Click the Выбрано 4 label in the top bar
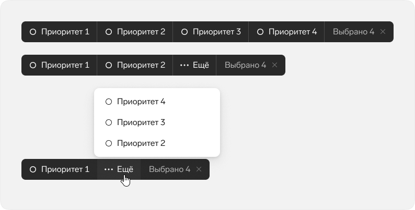 tap(354, 32)
